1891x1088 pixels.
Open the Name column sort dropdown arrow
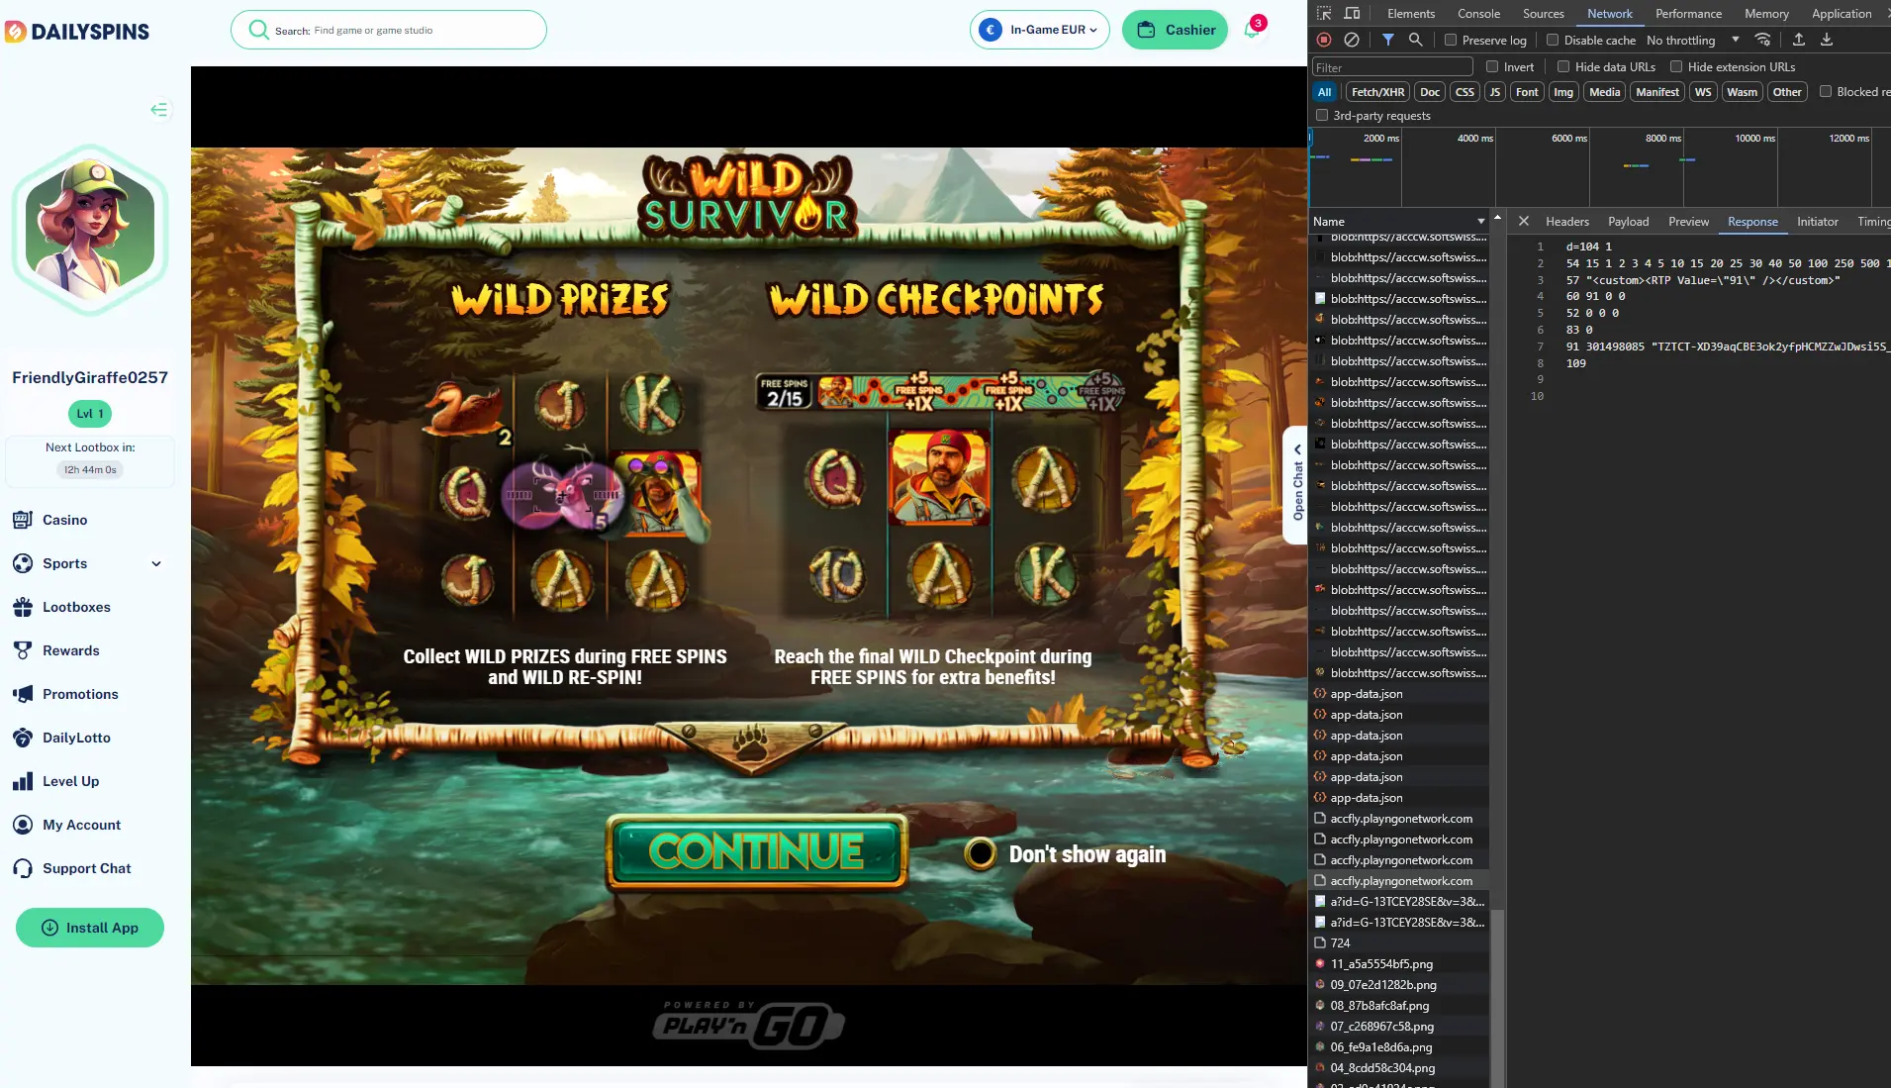click(x=1481, y=222)
